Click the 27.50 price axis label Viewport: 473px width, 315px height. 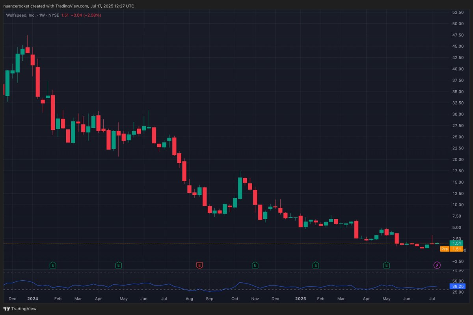(458, 125)
